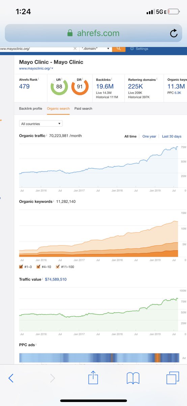The width and height of the screenshot is (187, 406).
Task: Click the organic keywords value 11.3M
Action: click(x=176, y=87)
